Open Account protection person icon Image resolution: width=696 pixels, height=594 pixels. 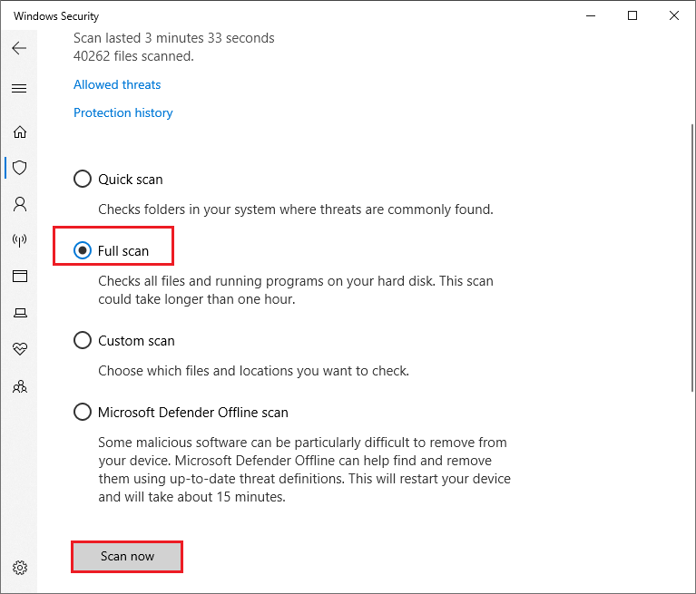click(20, 204)
